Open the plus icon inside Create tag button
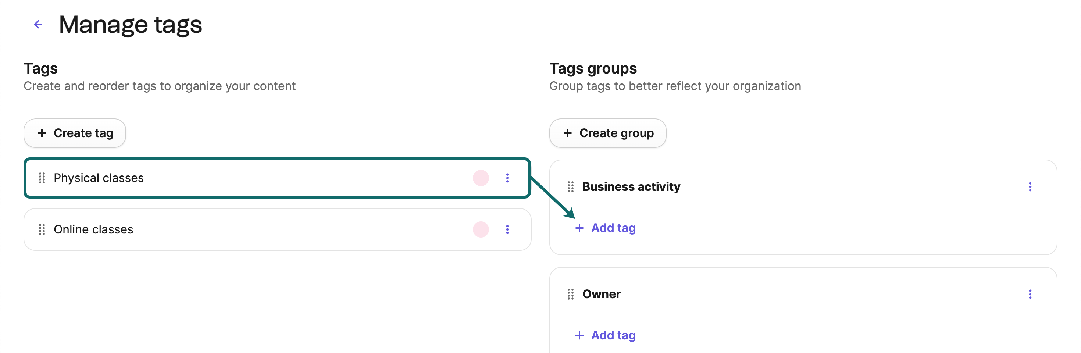Image resolution: width=1081 pixels, height=353 pixels. point(42,133)
